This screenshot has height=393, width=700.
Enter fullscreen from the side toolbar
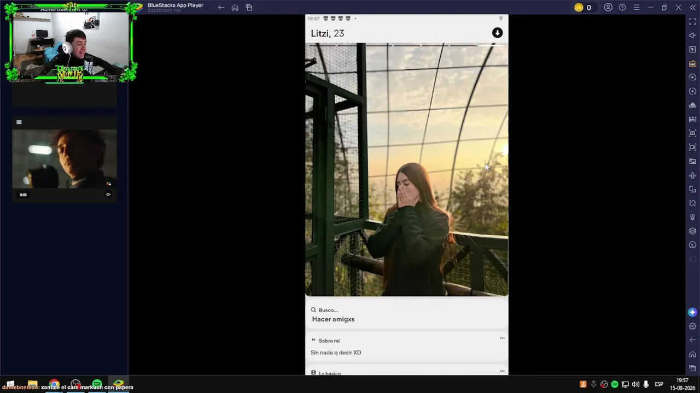pos(693,22)
